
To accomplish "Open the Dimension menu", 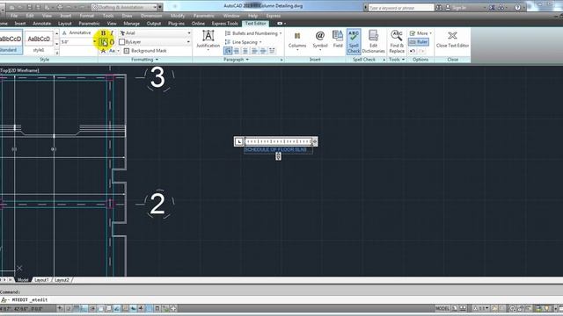I will (x=150, y=16).
